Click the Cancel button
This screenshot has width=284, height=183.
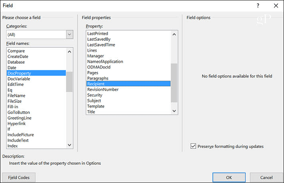[266, 177]
